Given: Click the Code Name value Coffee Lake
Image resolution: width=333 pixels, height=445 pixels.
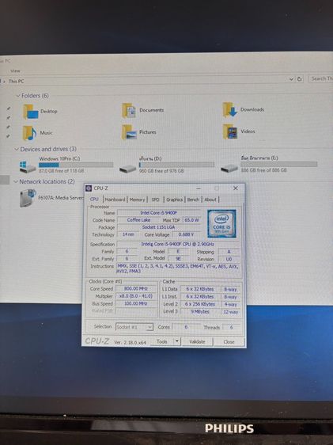Looking at the screenshot, I should 138,220.
